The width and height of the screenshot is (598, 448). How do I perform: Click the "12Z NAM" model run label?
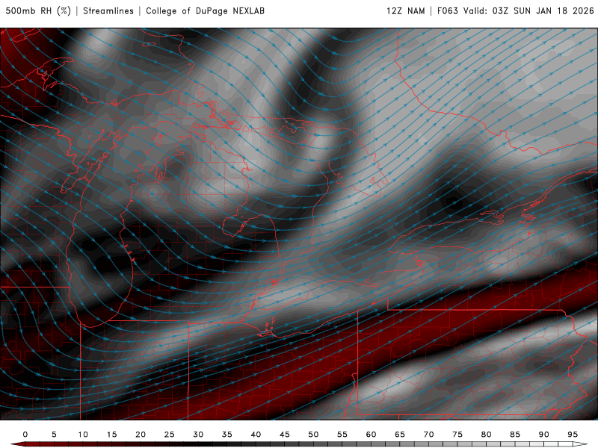click(405, 11)
